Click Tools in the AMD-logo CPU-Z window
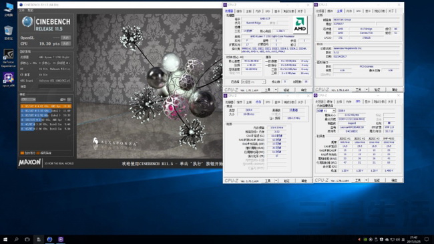 267,90
